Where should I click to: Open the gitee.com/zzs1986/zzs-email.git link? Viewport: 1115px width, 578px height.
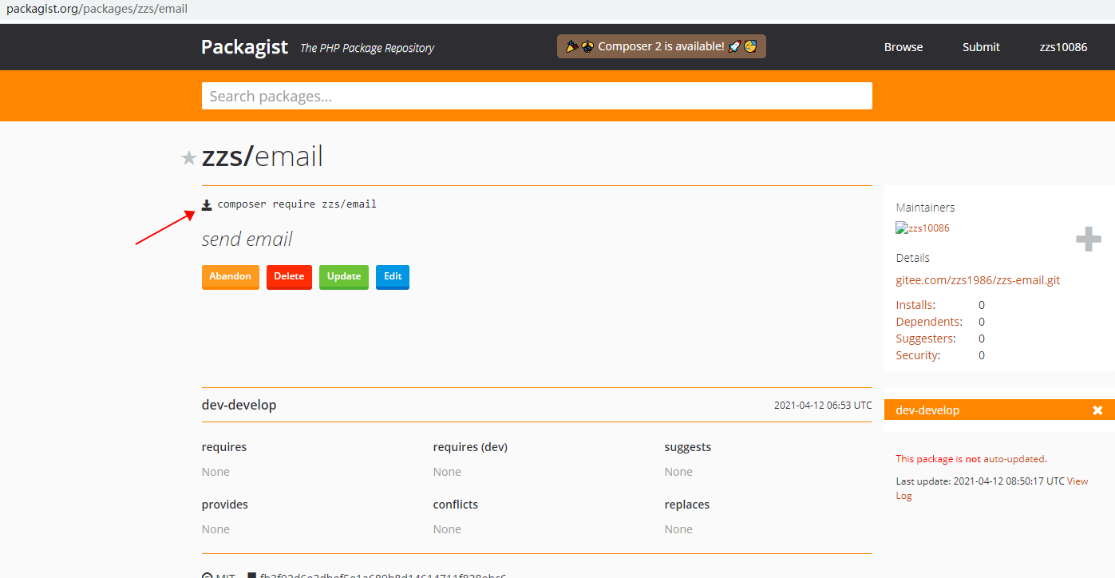coord(978,280)
